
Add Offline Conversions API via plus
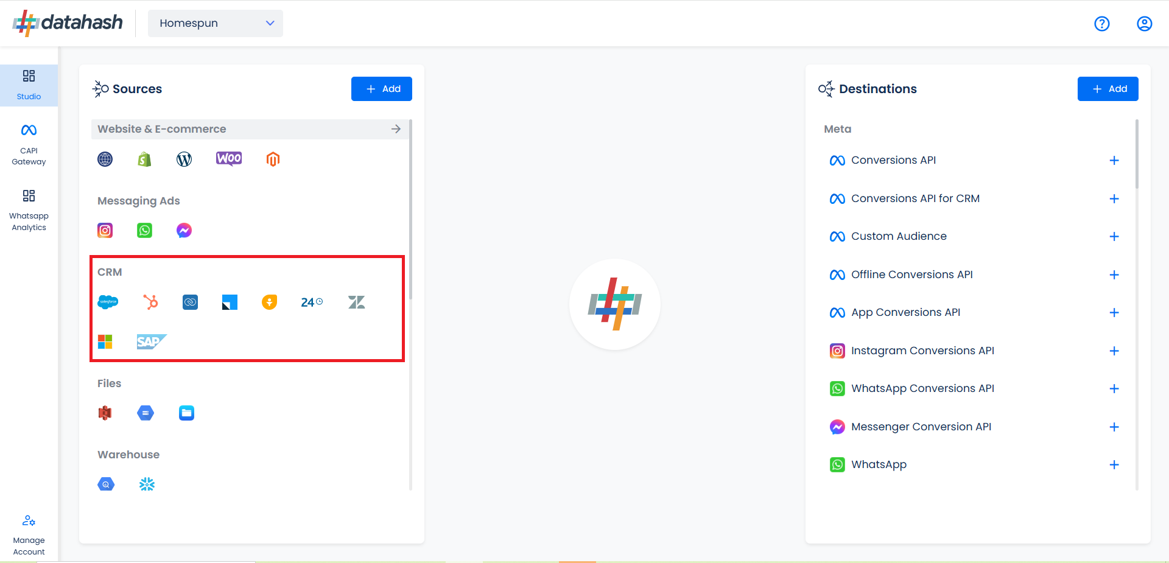click(x=1114, y=275)
